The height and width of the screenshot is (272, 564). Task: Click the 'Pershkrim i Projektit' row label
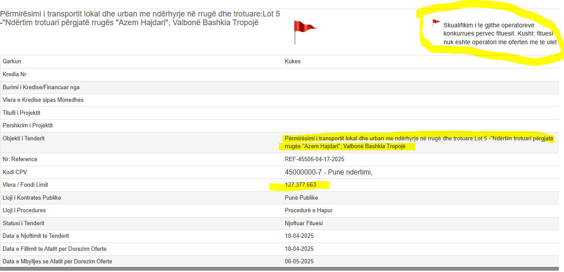[x=27, y=126]
